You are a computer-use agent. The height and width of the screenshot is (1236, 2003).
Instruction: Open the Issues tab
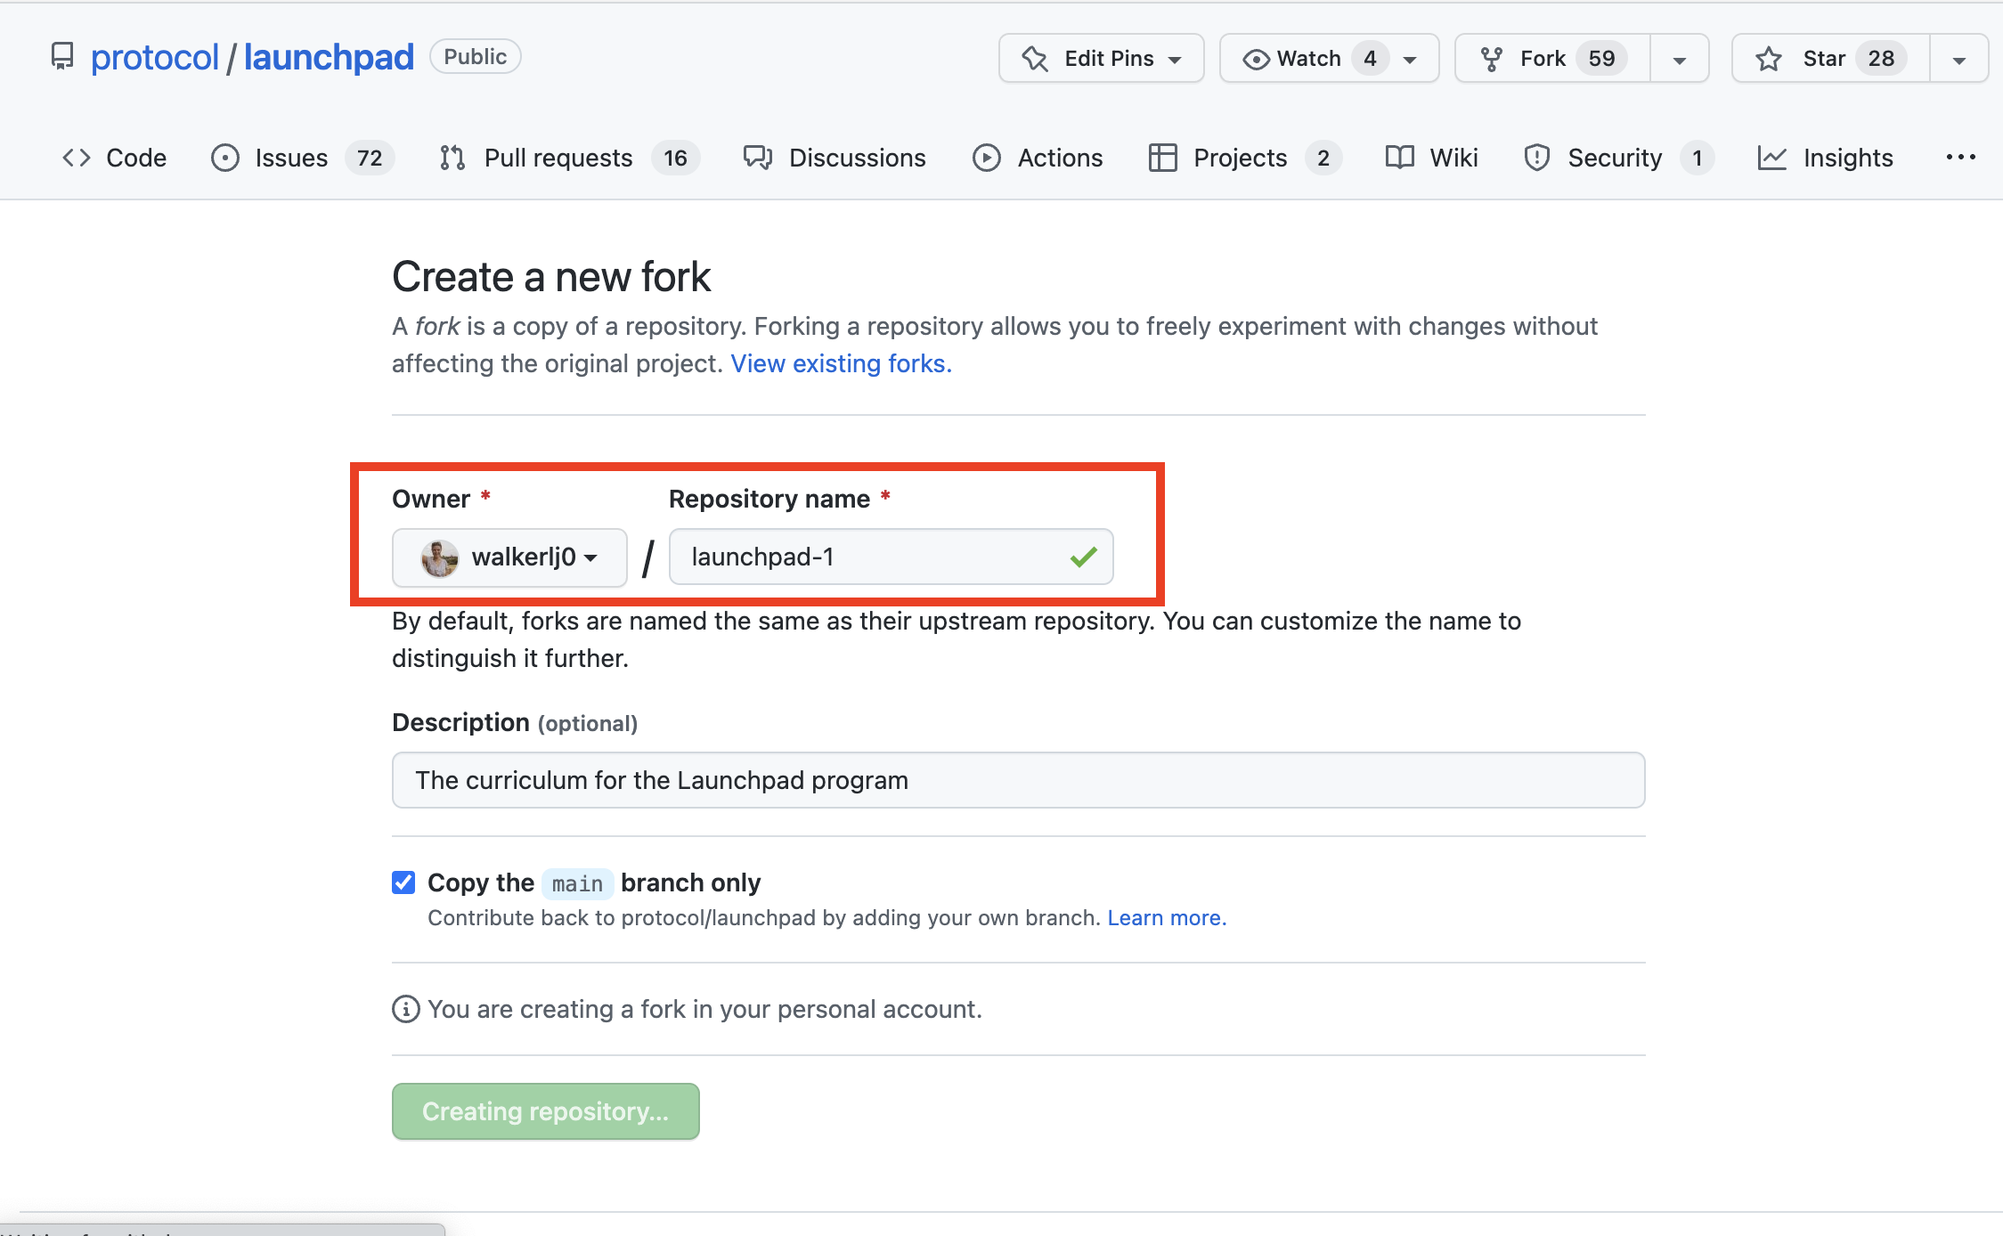[x=303, y=158]
